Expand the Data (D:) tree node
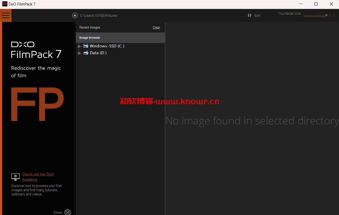Viewport: 339px width, 215px height. tap(79, 53)
